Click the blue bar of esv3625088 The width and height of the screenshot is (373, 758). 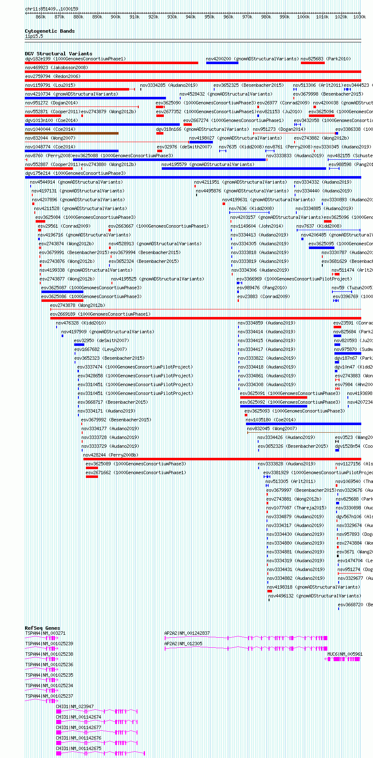coord(169,160)
